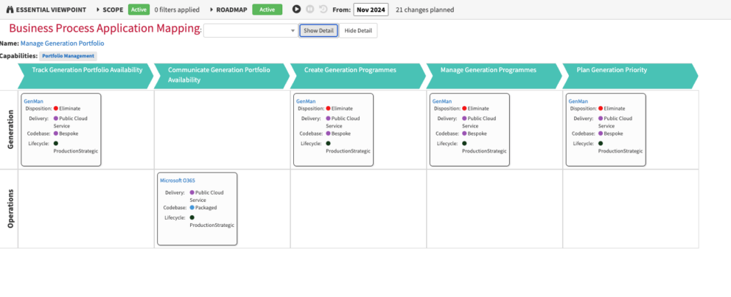This screenshot has width=731, height=297.
Task: Open the Nov 2024 from-date field
Action: pyautogui.click(x=371, y=10)
